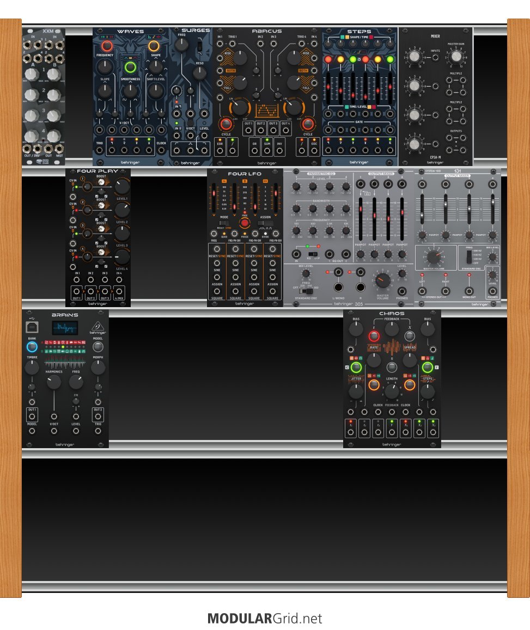Screen dimensions: 530x630
Task: Click the 131 channel 1 fader
Action: pos(422,209)
